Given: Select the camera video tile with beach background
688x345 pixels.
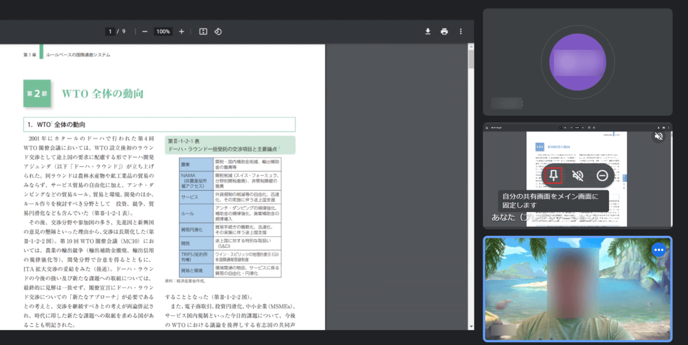Looking at the screenshot, I should (x=577, y=289).
